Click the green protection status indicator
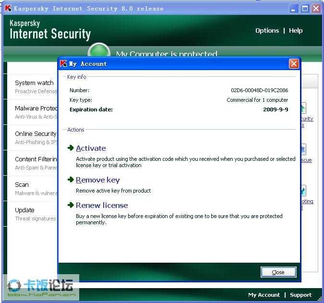The height and width of the screenshot is (303, 324). point(99,50)
